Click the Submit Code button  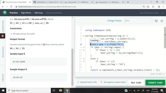click(155, 83)
